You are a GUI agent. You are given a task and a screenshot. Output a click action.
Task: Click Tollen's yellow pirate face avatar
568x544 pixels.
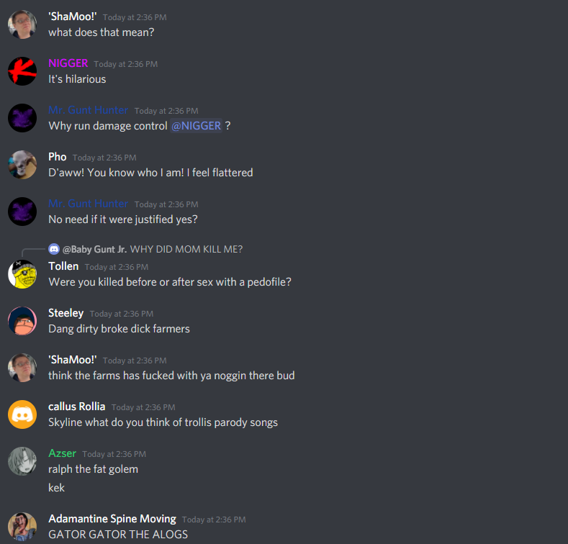click(22, 274)
